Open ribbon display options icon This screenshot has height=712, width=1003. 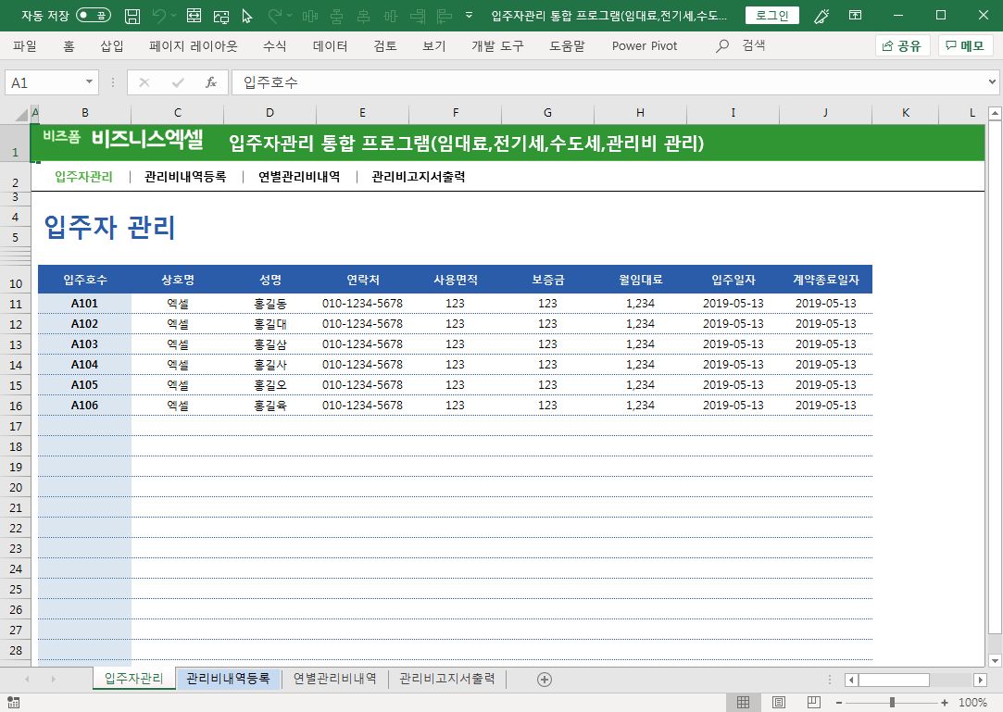pos(855,16)
